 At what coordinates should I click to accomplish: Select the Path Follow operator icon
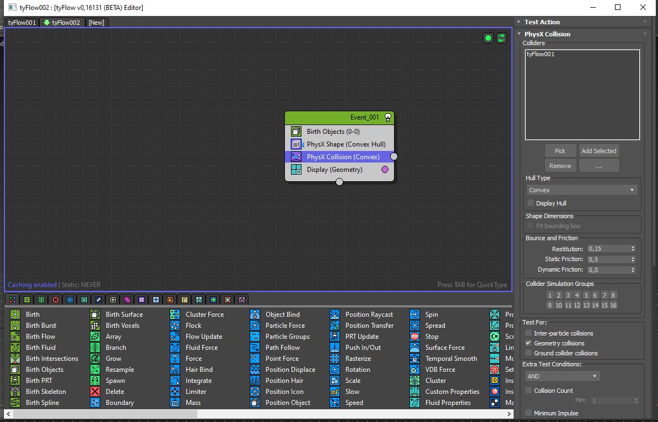[x=255, y=348]
